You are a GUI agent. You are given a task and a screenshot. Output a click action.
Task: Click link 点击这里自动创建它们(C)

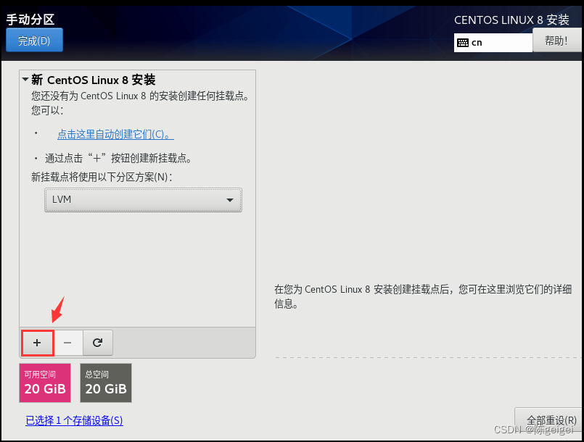pos(115,134)
